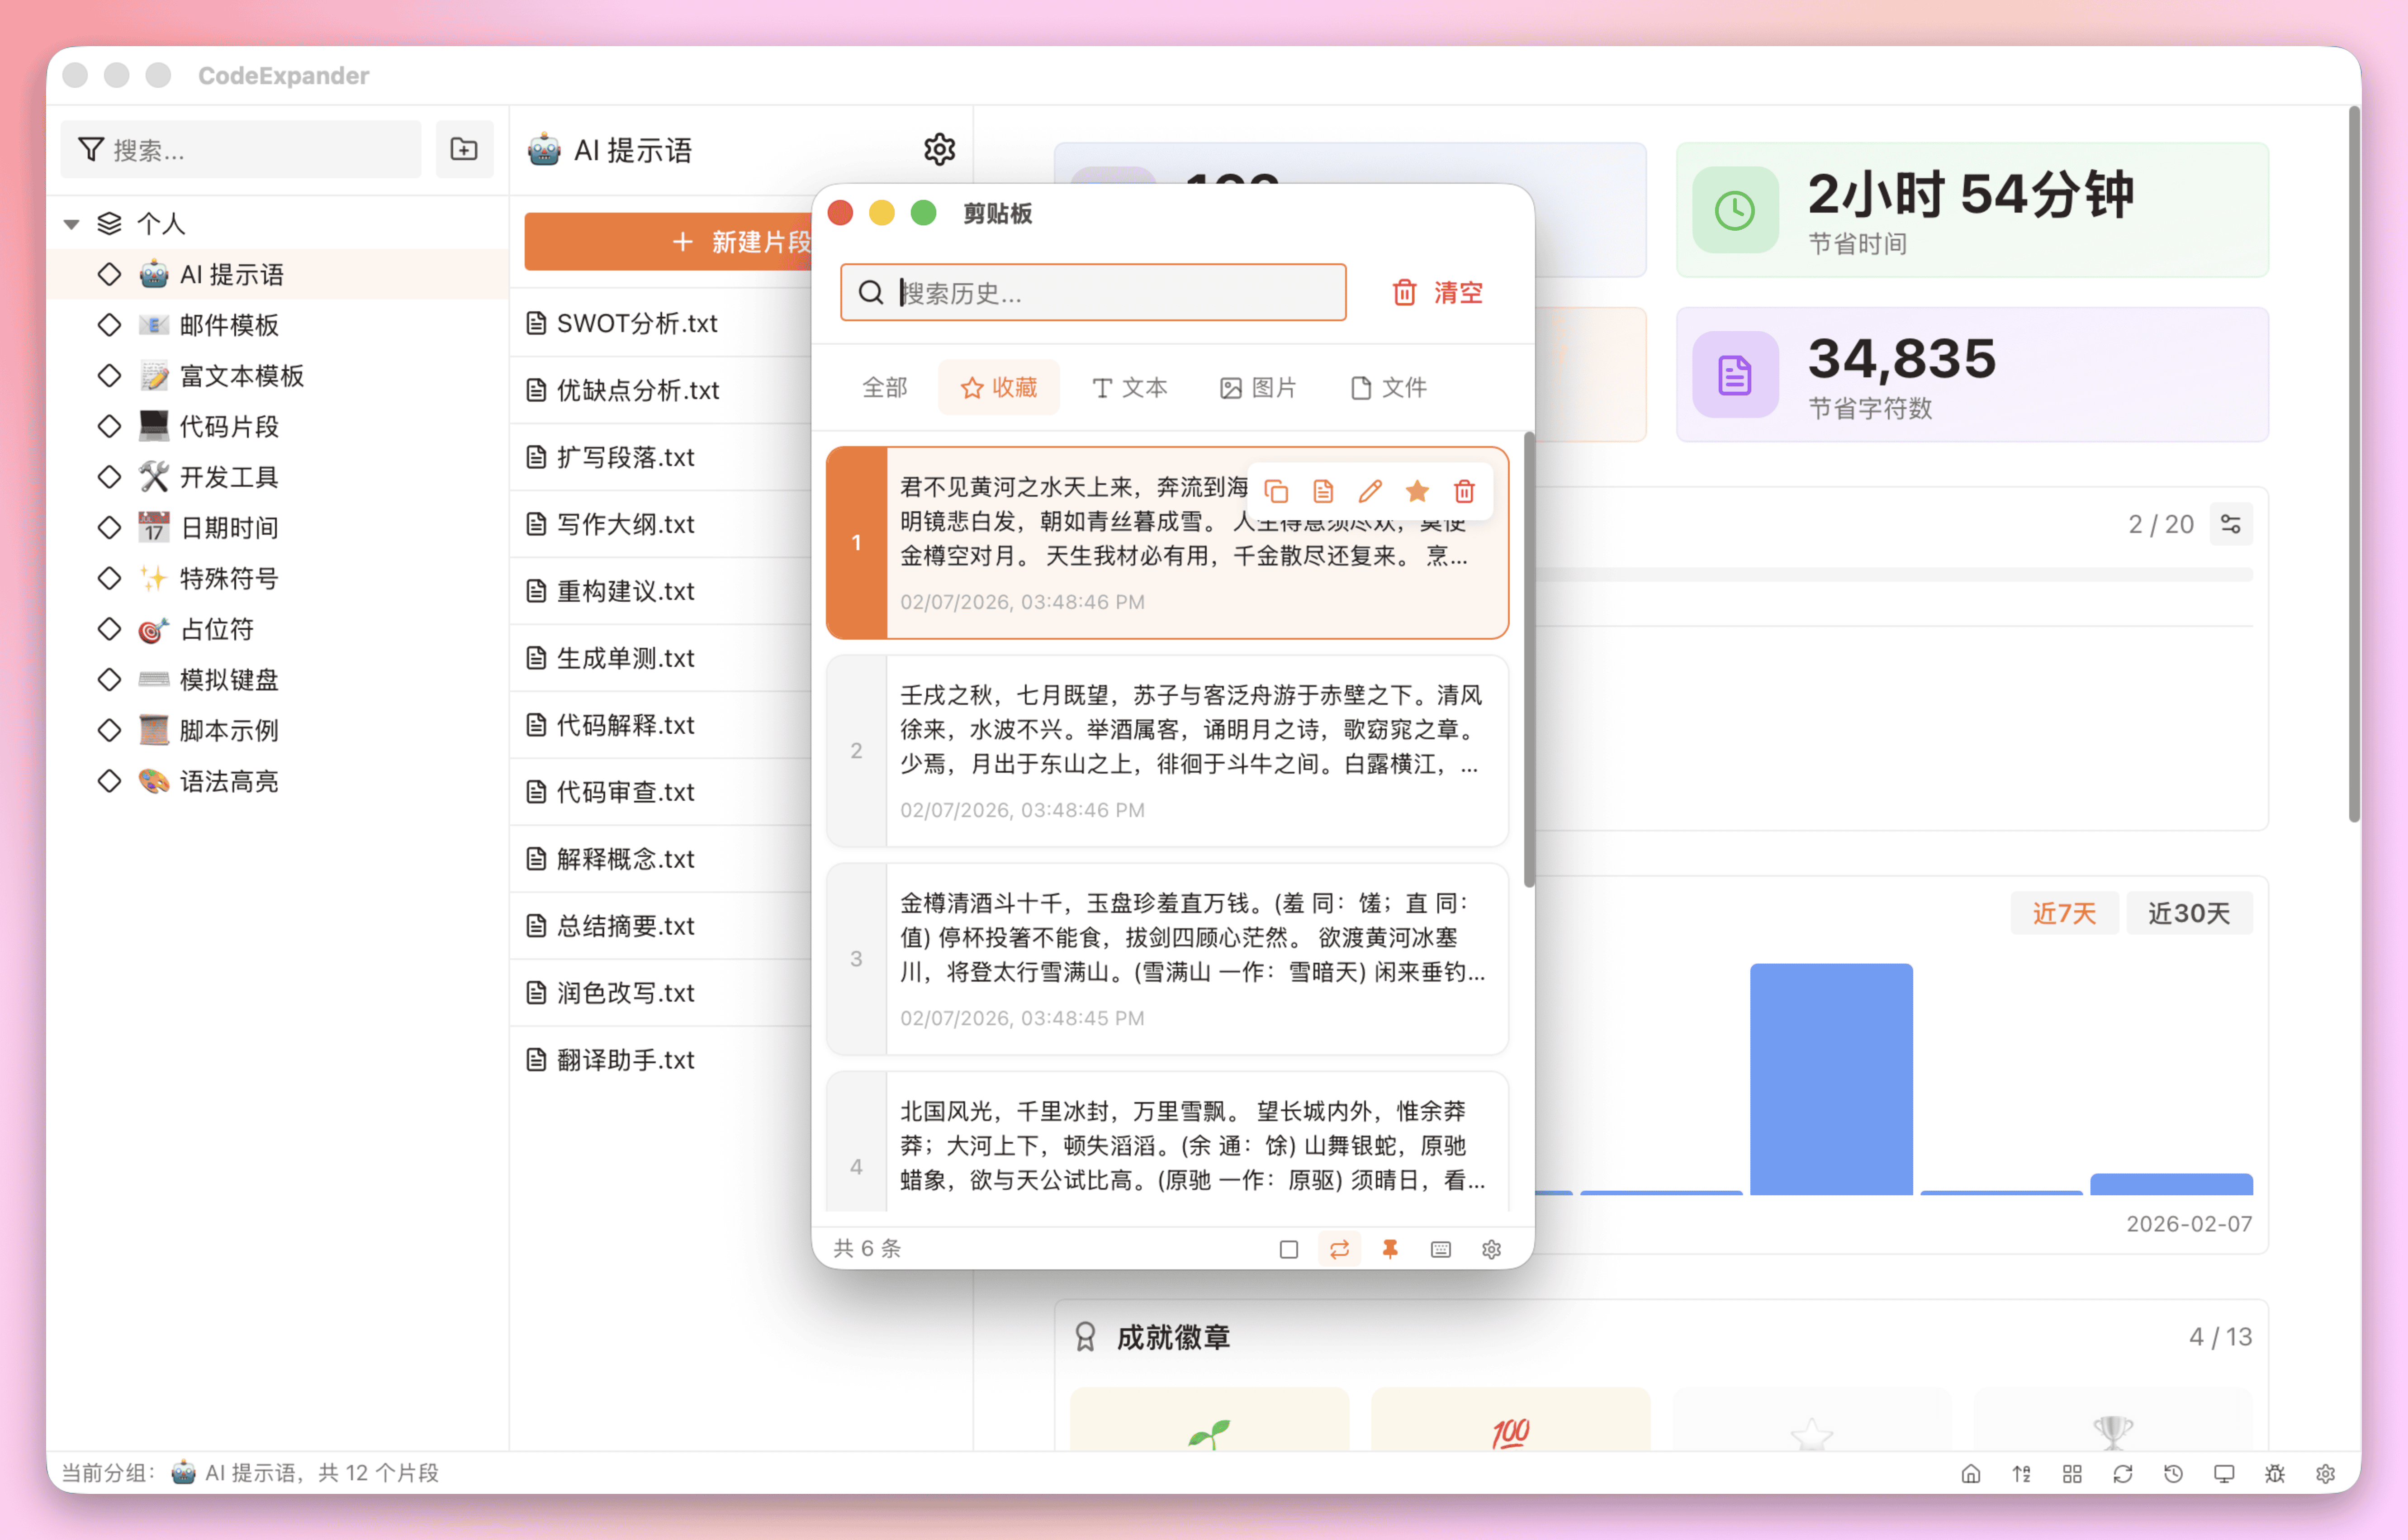The width and height of the screenshot is (2408, 1540).
Task: Toggle the pin window icon in clipboard footer
Action: tap(1390, 1249)
